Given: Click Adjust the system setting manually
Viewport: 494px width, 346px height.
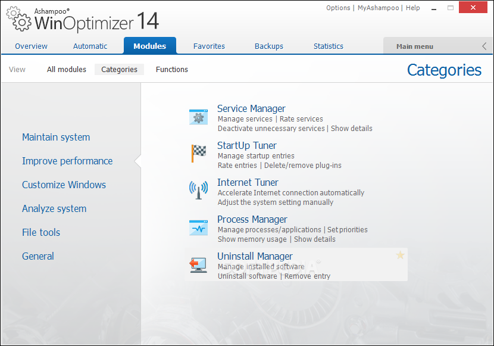Looking at the screenshot, I should [x=276, y=202].
